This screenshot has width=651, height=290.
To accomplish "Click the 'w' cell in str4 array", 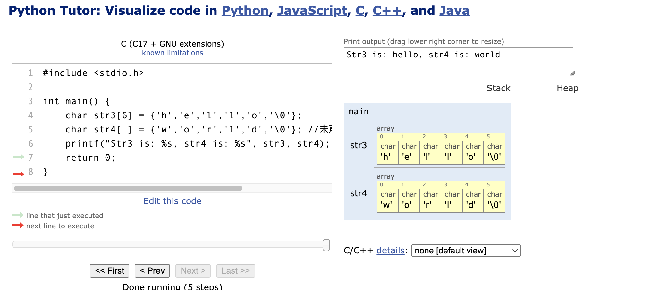I will tap(387, 200).
